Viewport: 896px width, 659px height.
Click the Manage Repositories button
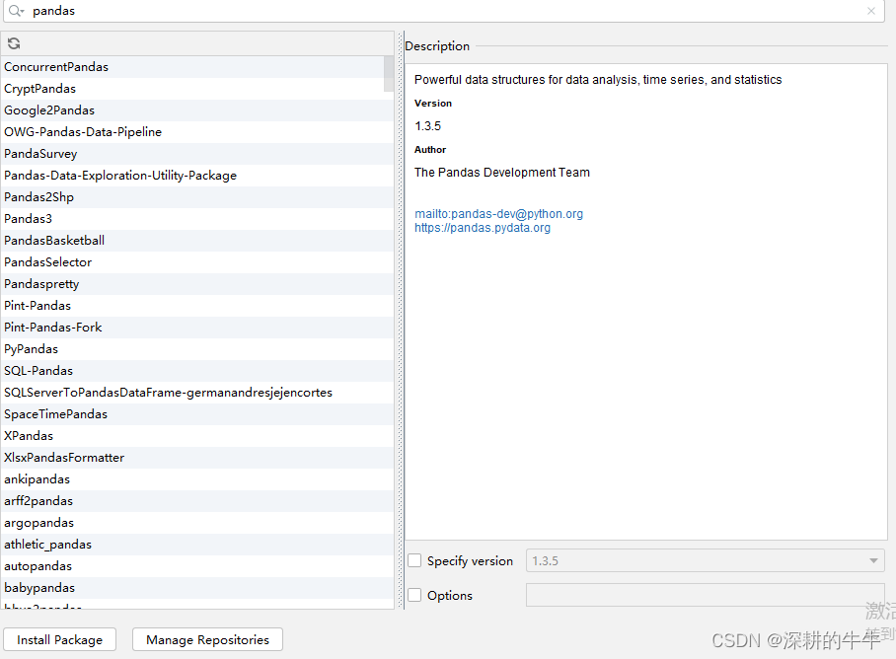point(207,639)
